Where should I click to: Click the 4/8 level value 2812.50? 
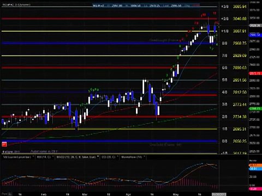(x=240, y=92)
